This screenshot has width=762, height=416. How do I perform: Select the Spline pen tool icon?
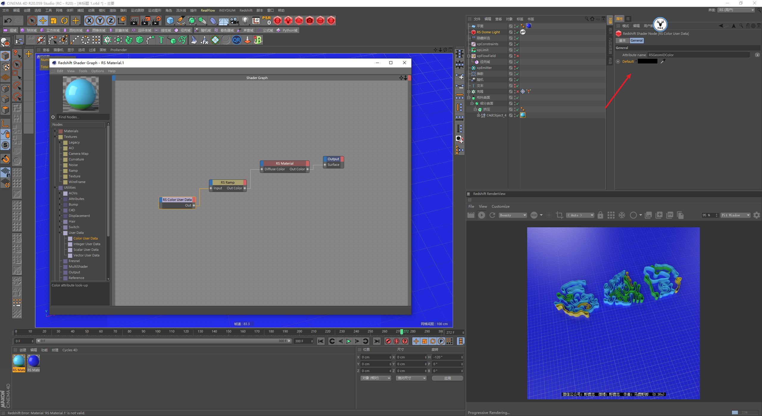tap(181, 21)
